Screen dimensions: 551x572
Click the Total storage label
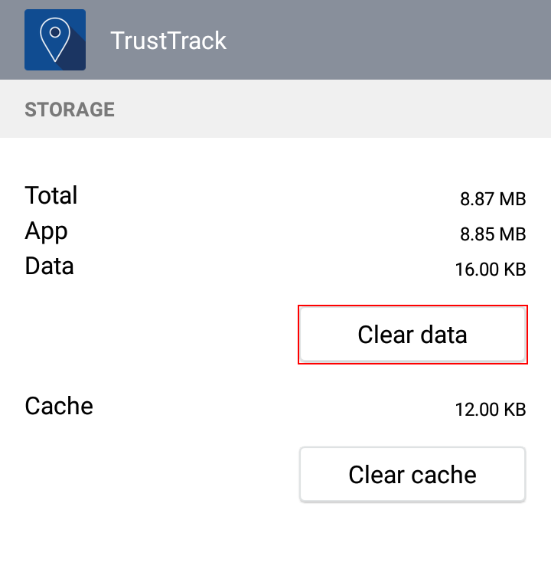pyautogui.click(x=51, y=195)
